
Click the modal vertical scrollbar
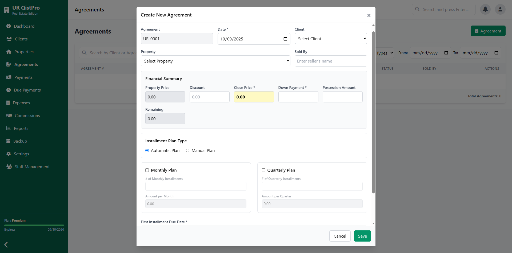point(373,112)
